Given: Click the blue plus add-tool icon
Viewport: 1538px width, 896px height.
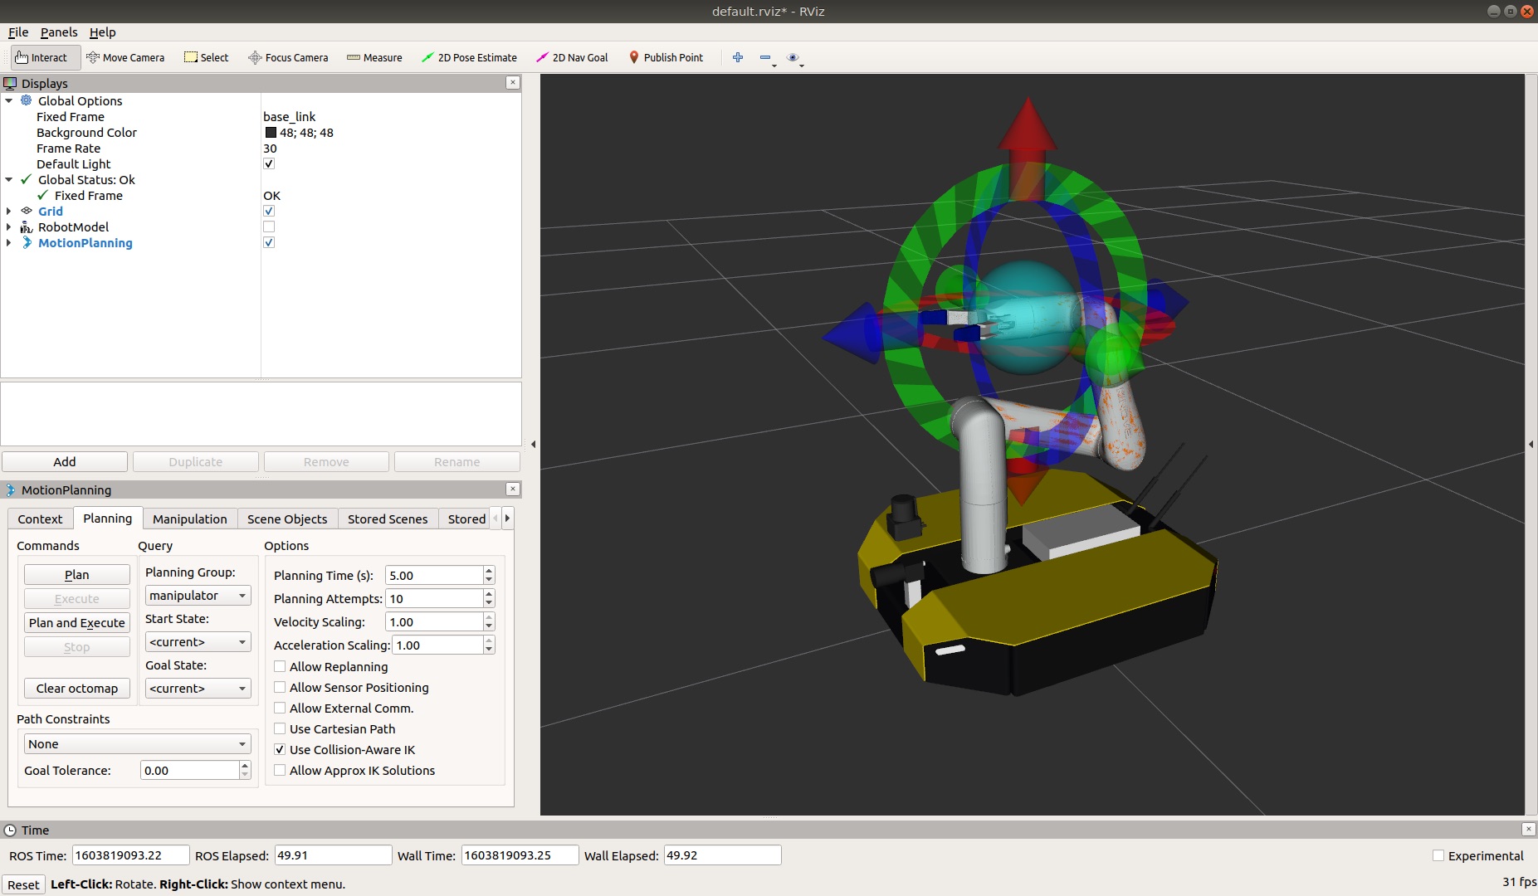Looking at the screenshot, I should [737, 57].
